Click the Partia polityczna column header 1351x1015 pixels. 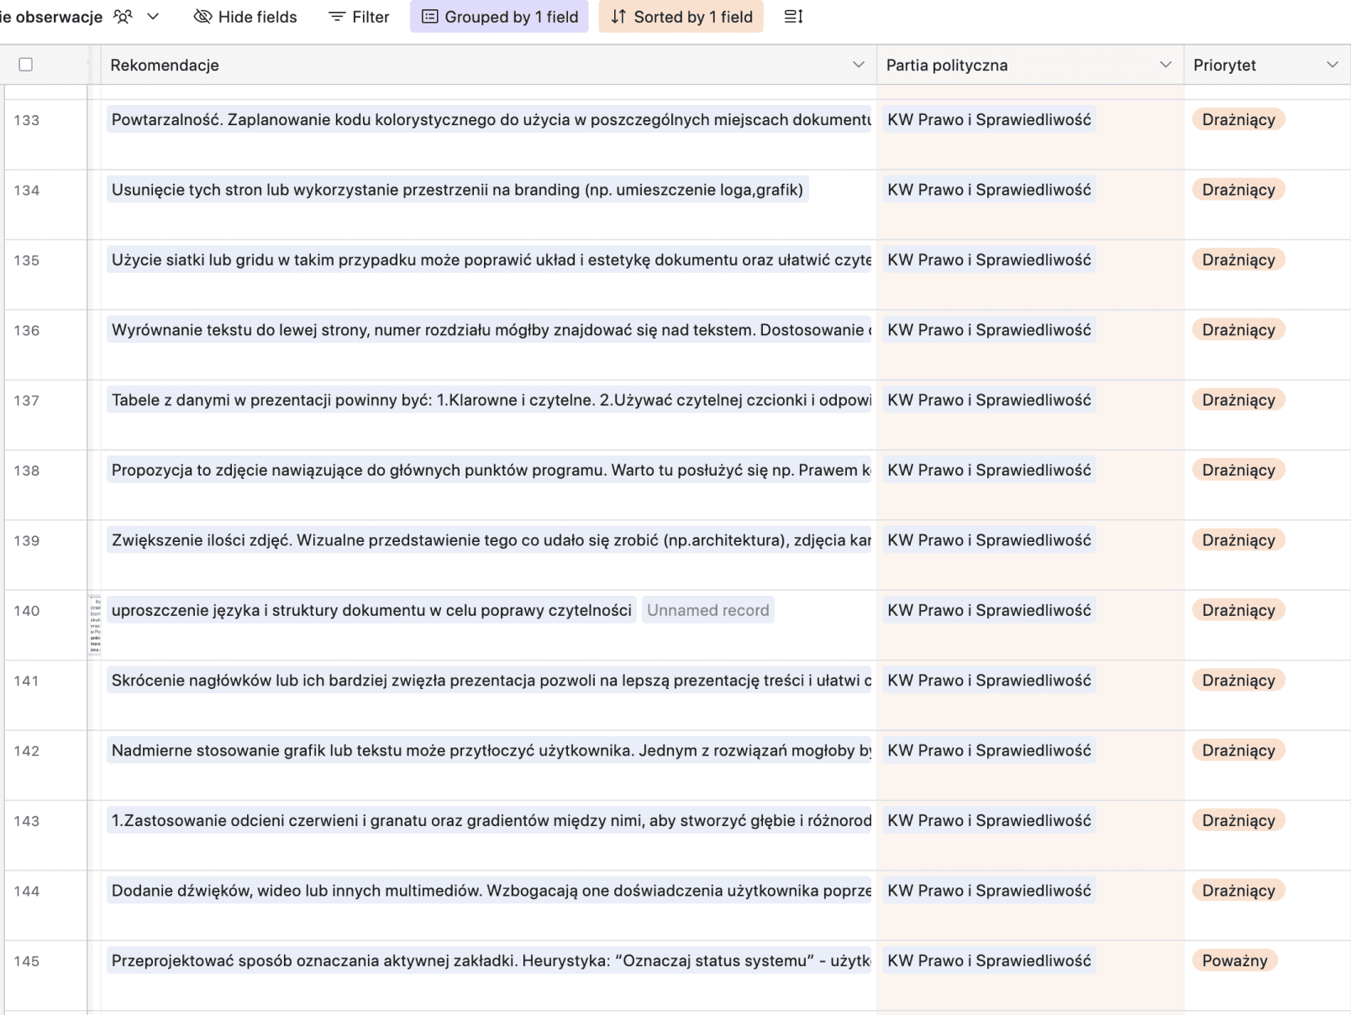tap(1030, 65)
